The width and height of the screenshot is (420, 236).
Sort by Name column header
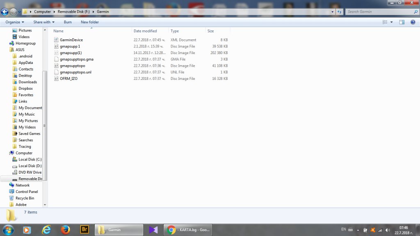(x=58, y=31)
